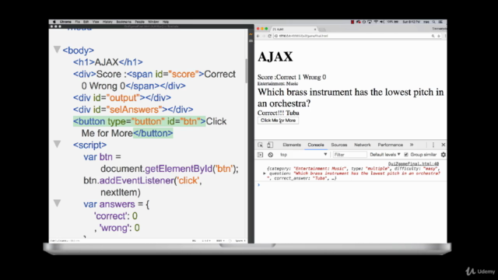Switch to the Elements tab
498x280 pixels.
point(292,145)
